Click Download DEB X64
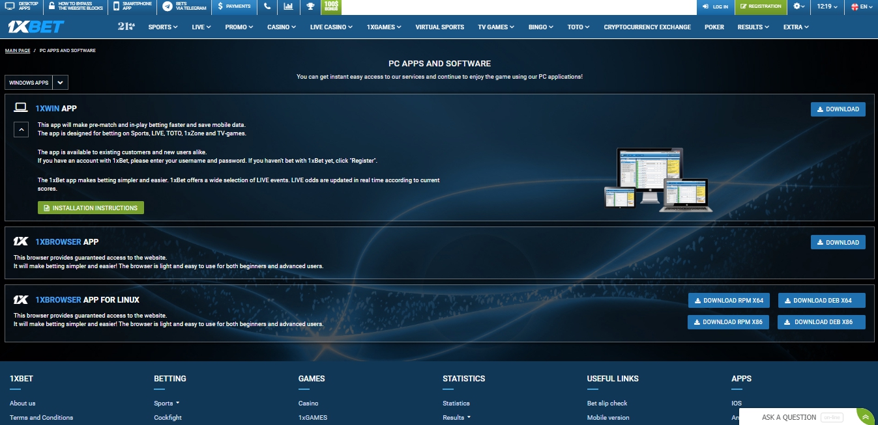The image size is (878, 425). coord(821,300)
